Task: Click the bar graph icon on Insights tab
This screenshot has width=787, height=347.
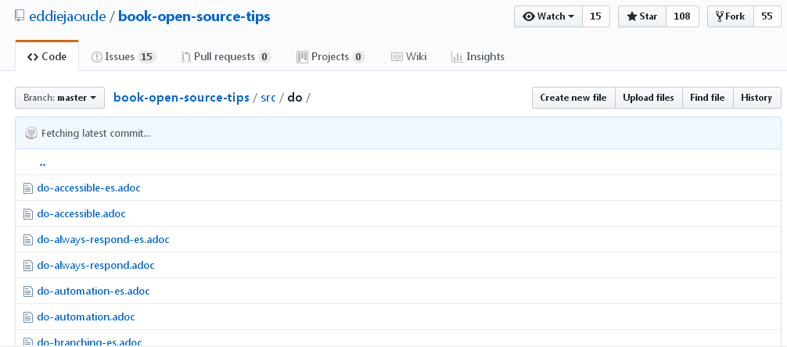Action: [457, 57]
